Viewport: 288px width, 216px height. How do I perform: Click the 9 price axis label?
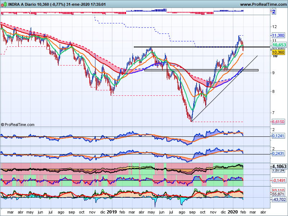point(274,73)
